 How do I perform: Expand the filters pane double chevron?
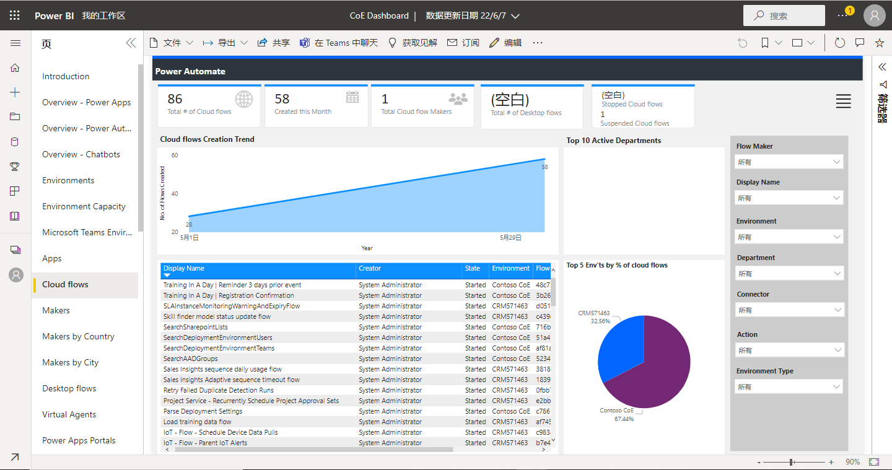[x=882, y=66]
